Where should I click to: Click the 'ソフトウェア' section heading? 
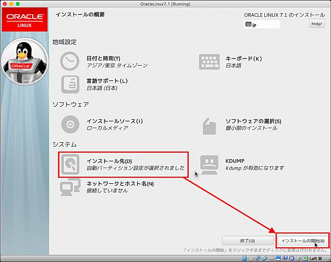[71, 104]
